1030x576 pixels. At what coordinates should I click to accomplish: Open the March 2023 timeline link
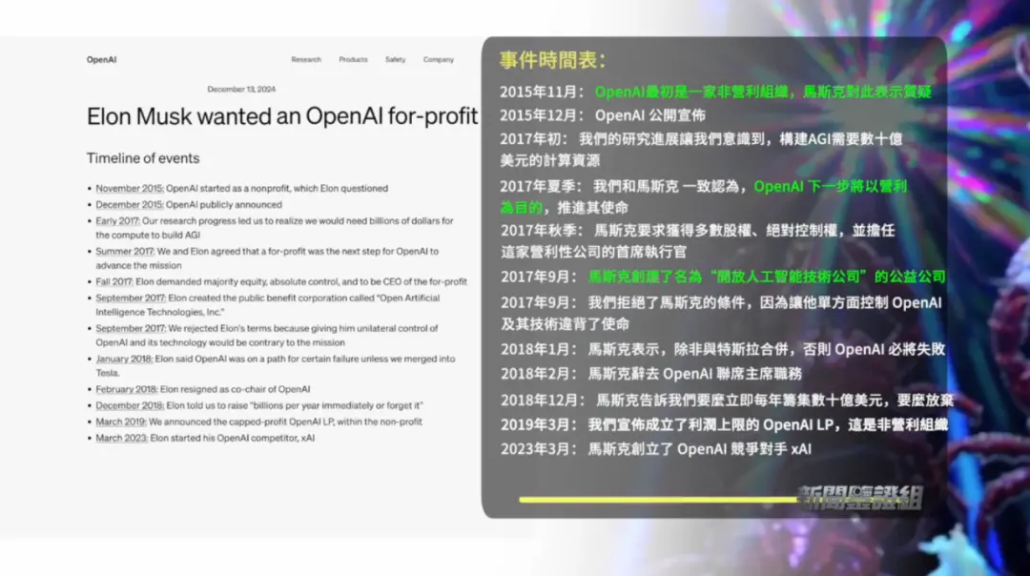[x=122, y=438]
